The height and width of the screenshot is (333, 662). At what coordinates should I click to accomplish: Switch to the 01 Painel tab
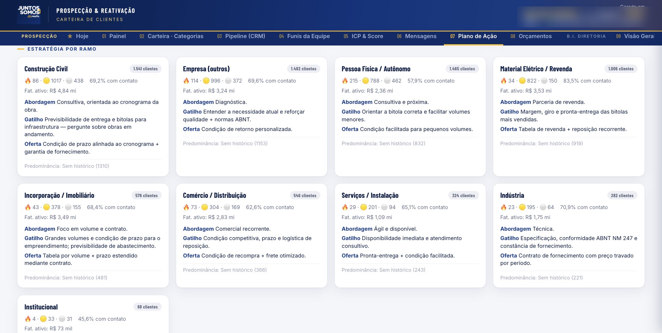(114, 36)
